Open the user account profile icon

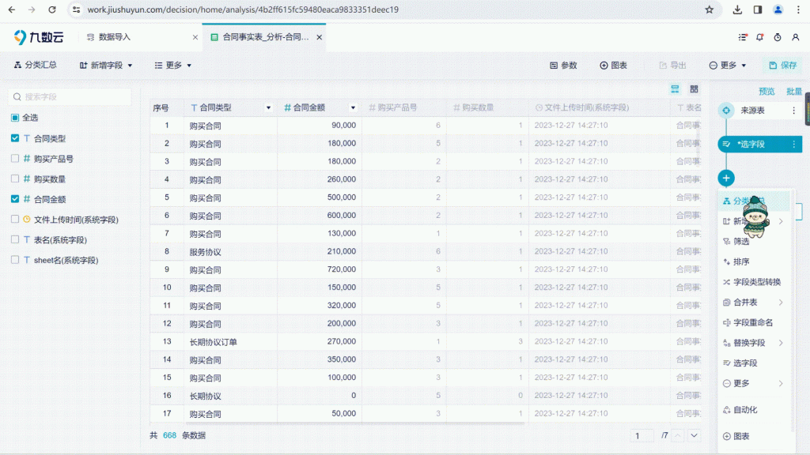pos(778,9)
